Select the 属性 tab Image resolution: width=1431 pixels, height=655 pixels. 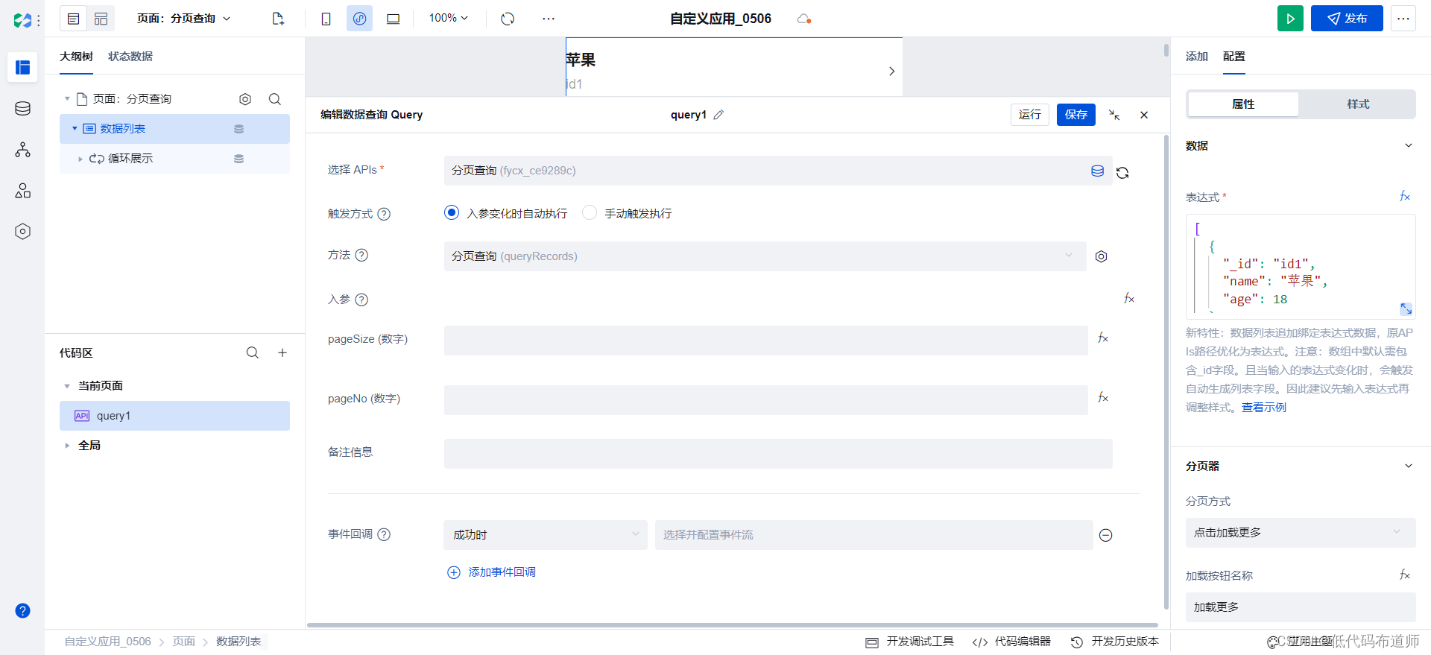(1243, 104)
